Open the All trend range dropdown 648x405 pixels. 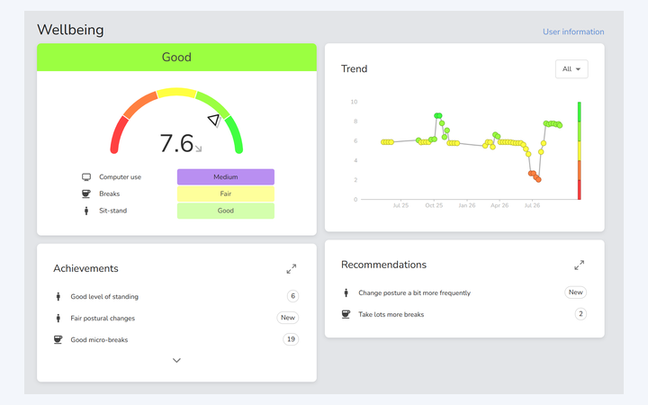(x=571, y=69)
